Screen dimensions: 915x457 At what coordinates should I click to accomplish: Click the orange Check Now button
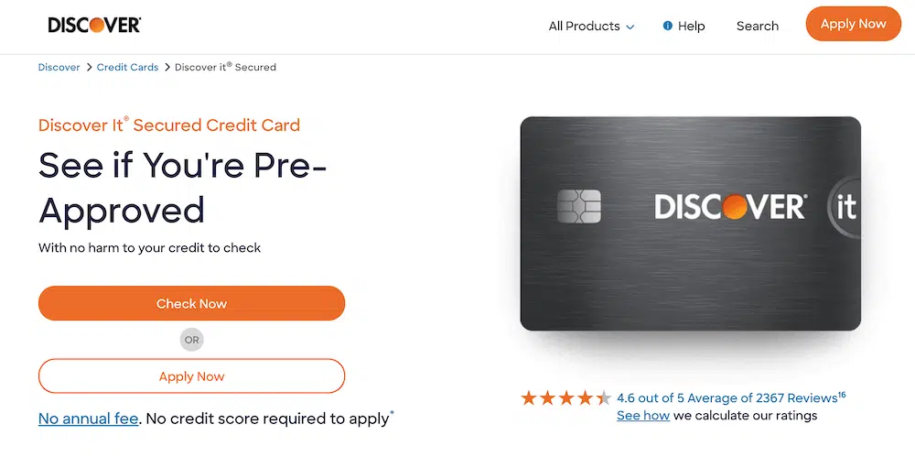point(191,303)
